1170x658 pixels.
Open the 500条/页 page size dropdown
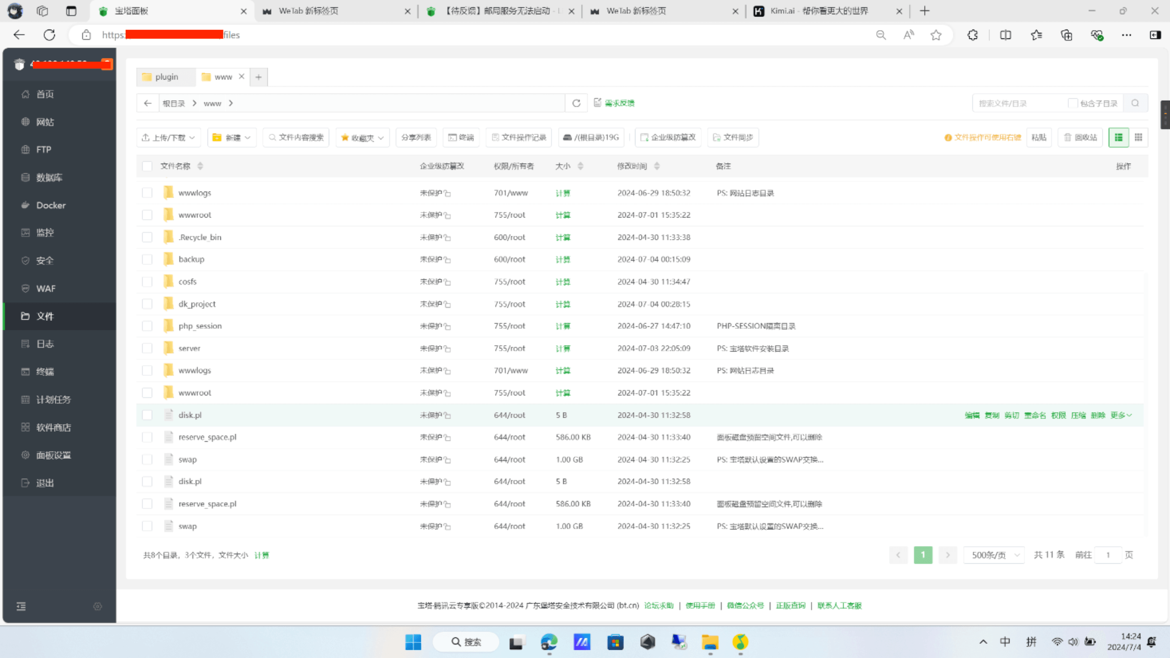[994, 555]
